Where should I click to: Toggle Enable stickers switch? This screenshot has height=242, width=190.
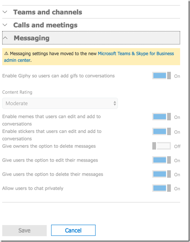click(x=162, y=132)
